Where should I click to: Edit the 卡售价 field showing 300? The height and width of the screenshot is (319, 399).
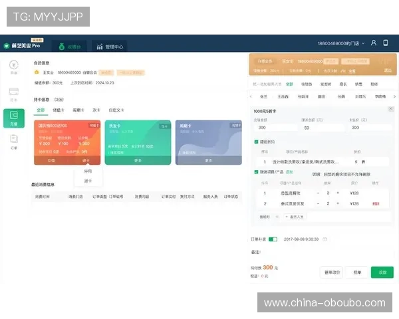pos(370,128)
